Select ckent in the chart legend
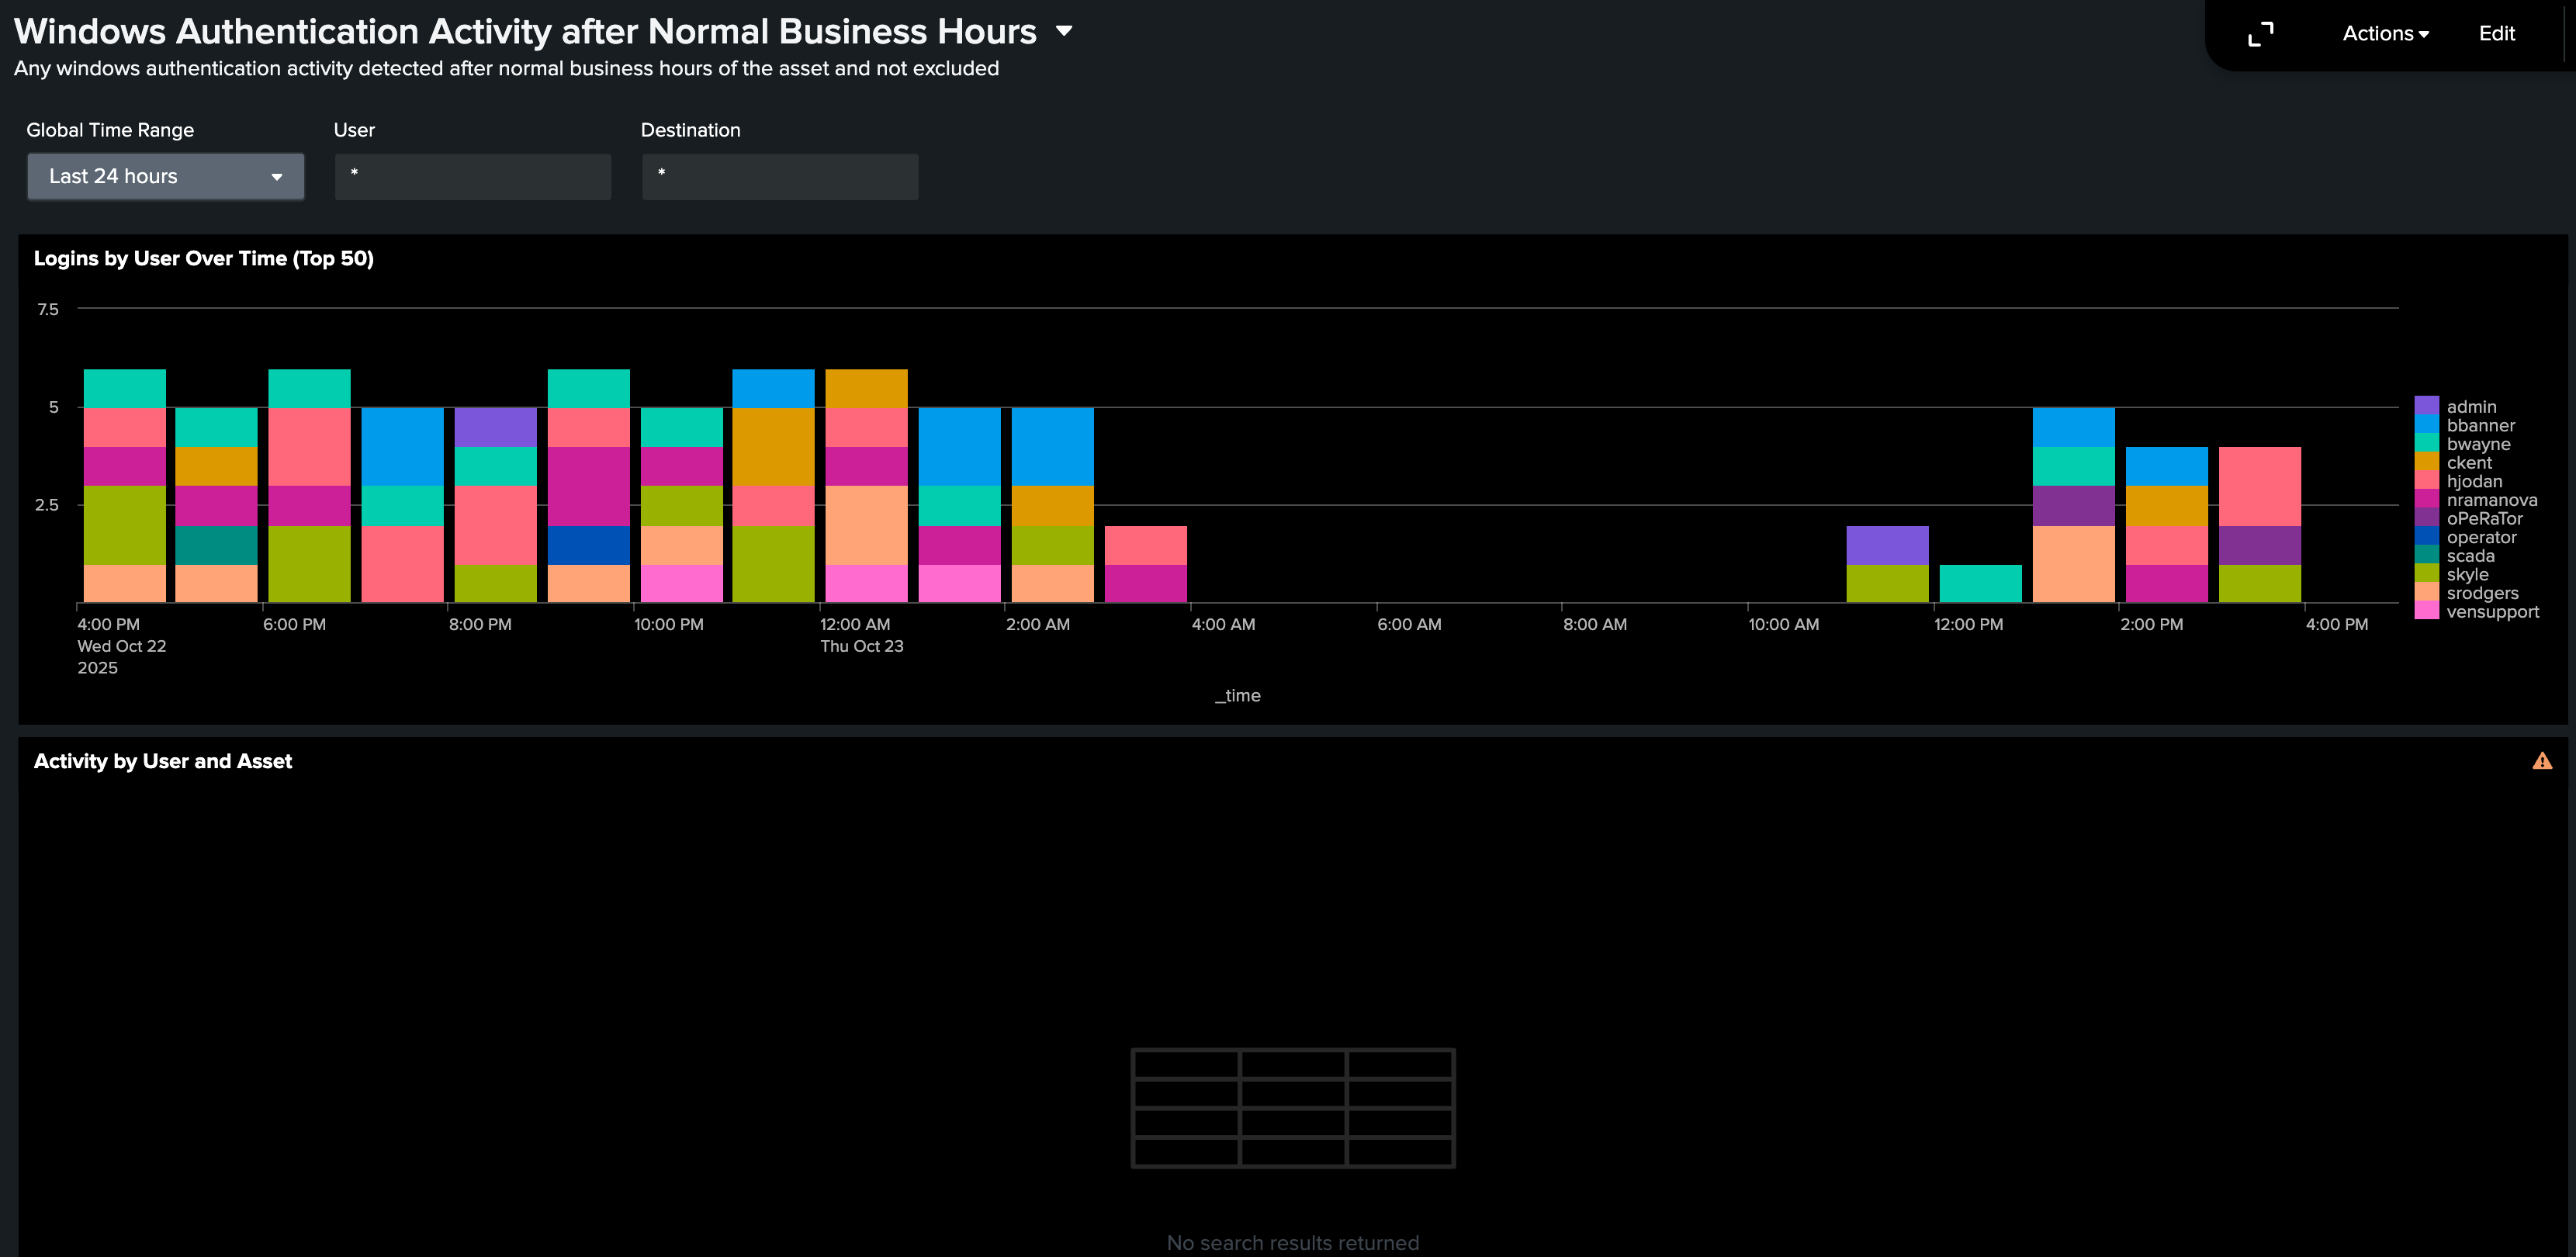The image size is (2576, 1257). tap(2469, 463)
